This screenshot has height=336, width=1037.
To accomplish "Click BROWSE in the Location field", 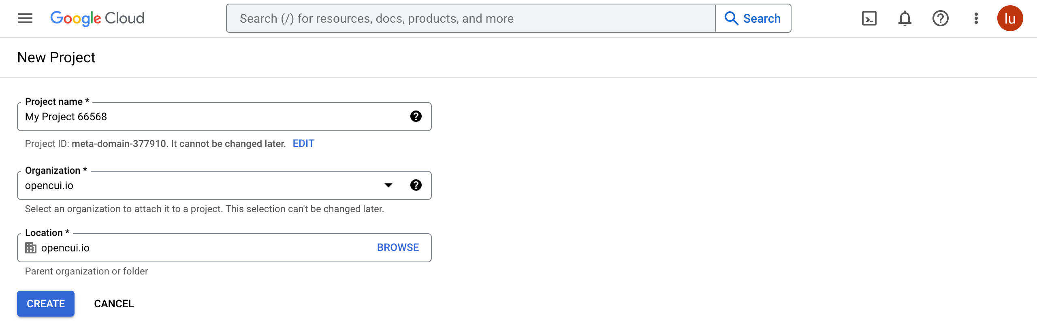I will click(398, 248).
